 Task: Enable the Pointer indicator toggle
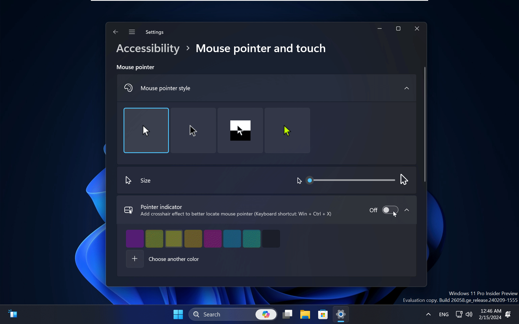pyautogui.click(x=390, y=210)
